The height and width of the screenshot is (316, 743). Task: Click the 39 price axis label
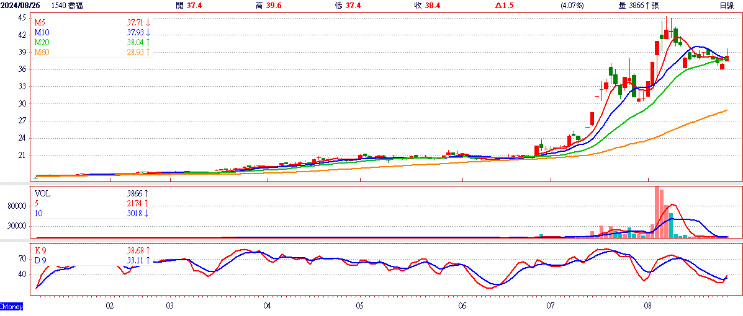[22, 53]
